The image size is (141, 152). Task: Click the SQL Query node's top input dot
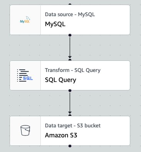click(x=70, y=60)
